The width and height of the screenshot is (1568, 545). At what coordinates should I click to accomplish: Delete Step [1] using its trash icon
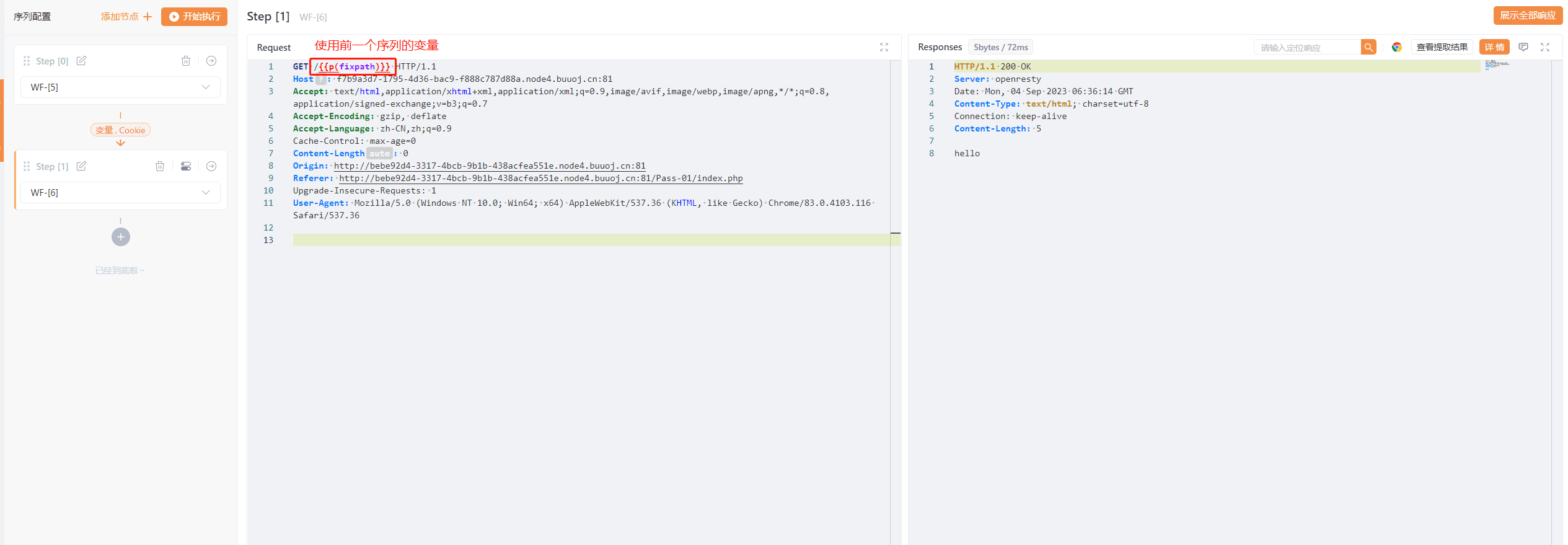tap(160, 166)
